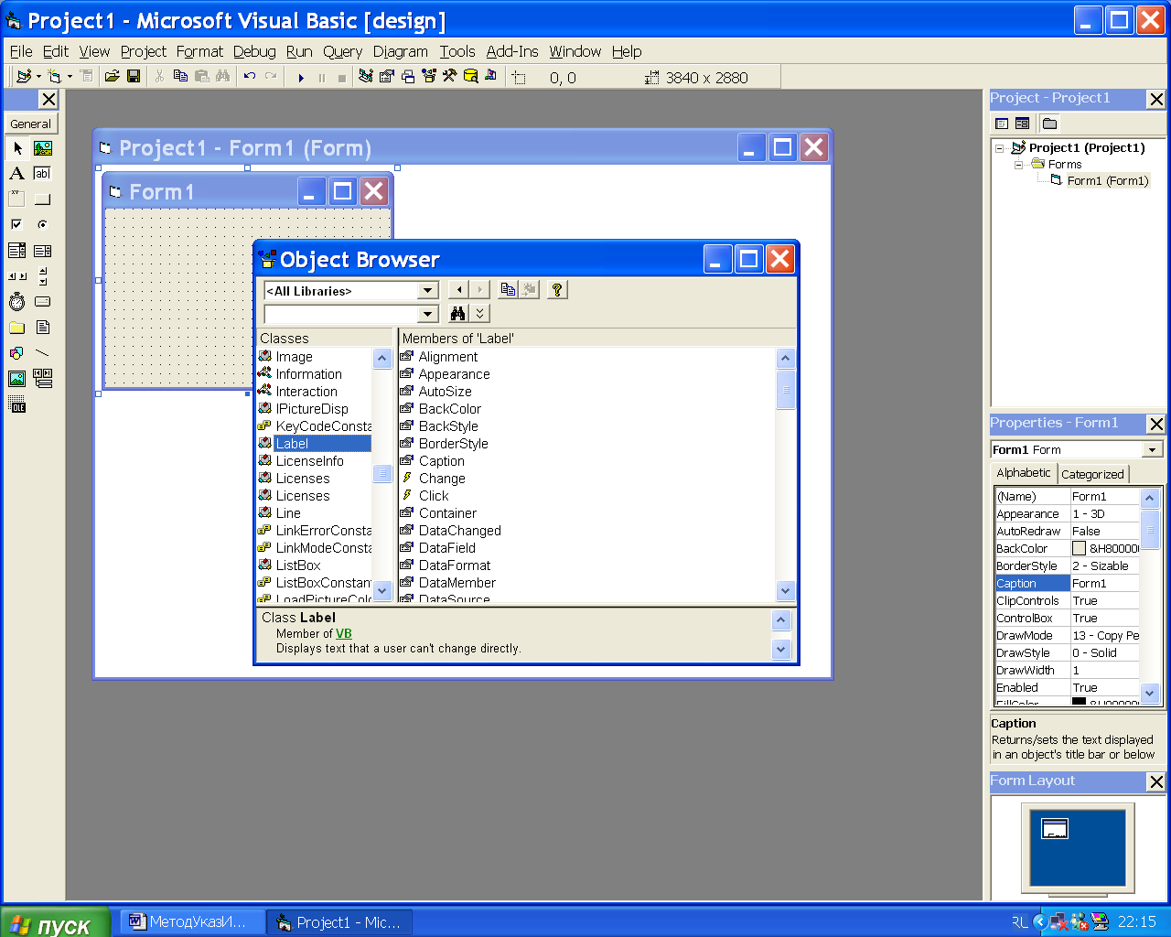This screenshot has height=937, width=1171.
Task: Select the FileListBox tool in the toolbox
Action: 43,327
